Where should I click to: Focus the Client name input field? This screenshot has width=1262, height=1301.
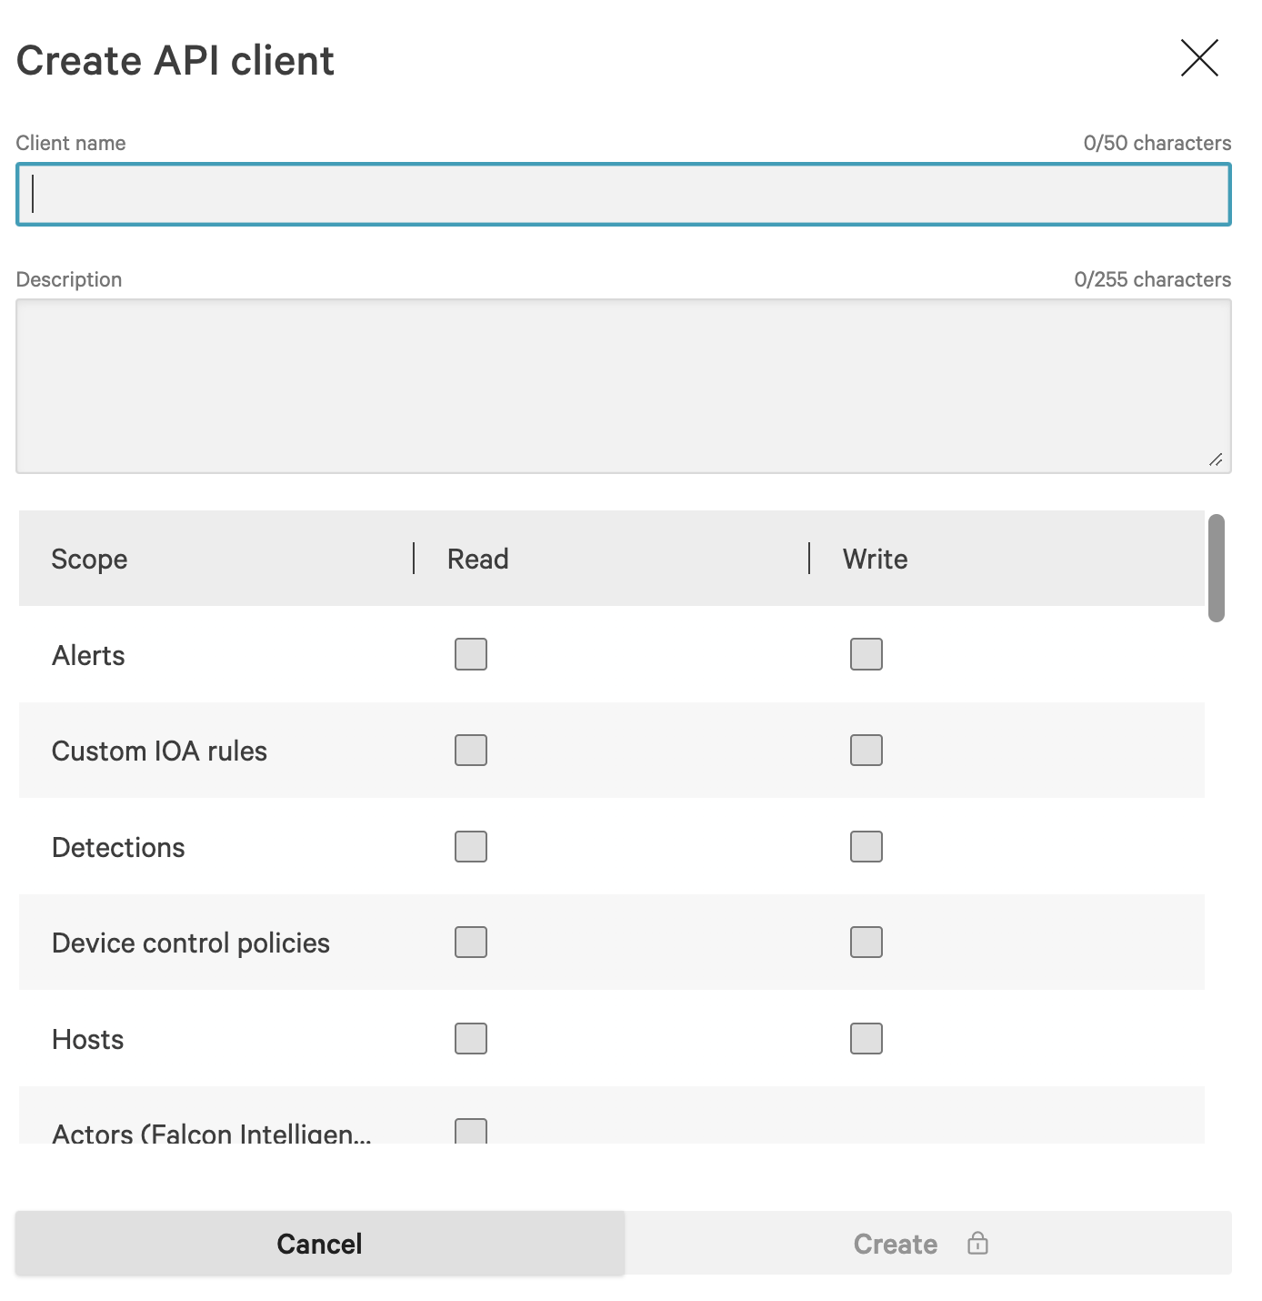click(624, 194)
